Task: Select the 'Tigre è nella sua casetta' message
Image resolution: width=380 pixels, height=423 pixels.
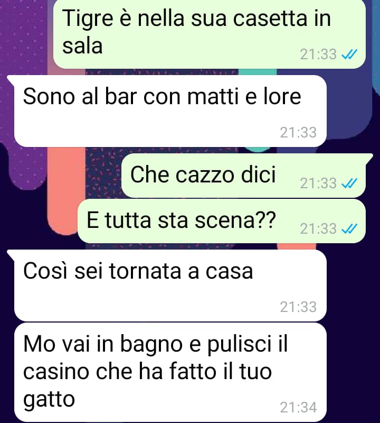Action: pos(209,34)
